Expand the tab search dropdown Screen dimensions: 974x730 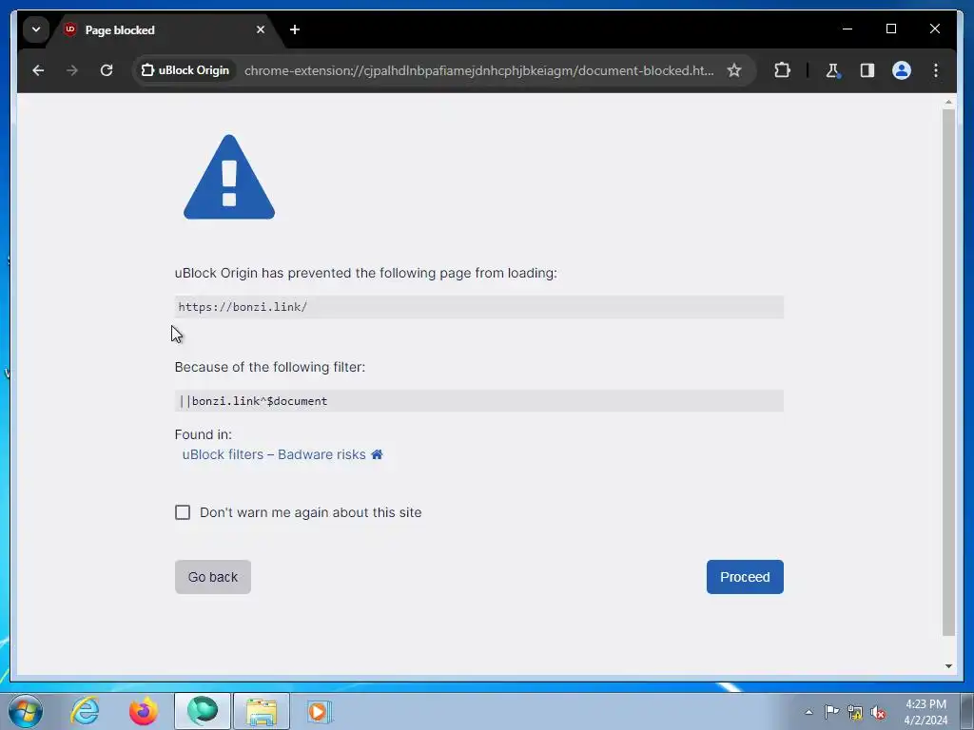coord(36,29)
